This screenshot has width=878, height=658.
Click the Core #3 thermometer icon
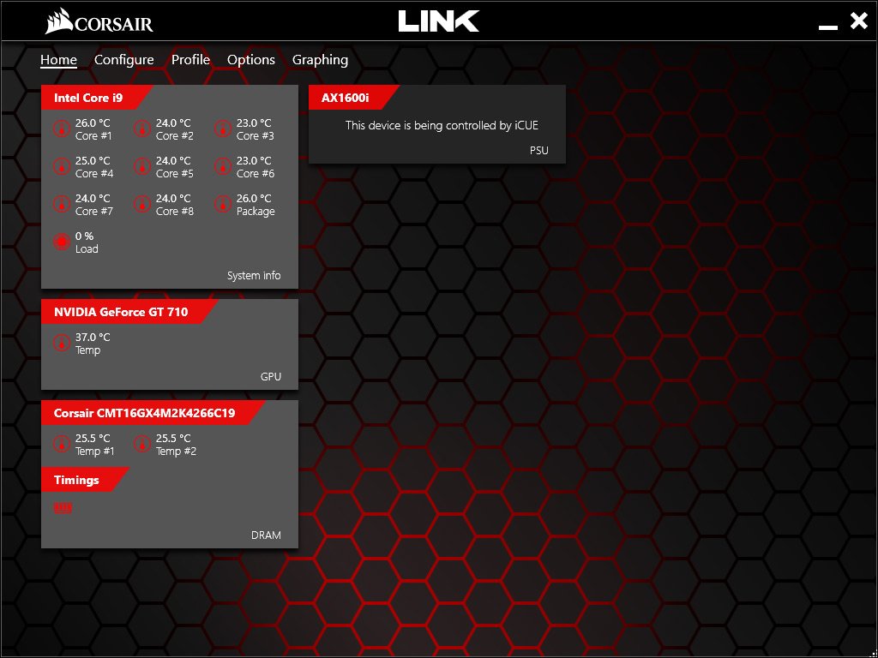coord(223,129)
